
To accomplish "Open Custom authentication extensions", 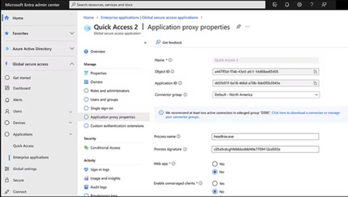I will 117,126.
